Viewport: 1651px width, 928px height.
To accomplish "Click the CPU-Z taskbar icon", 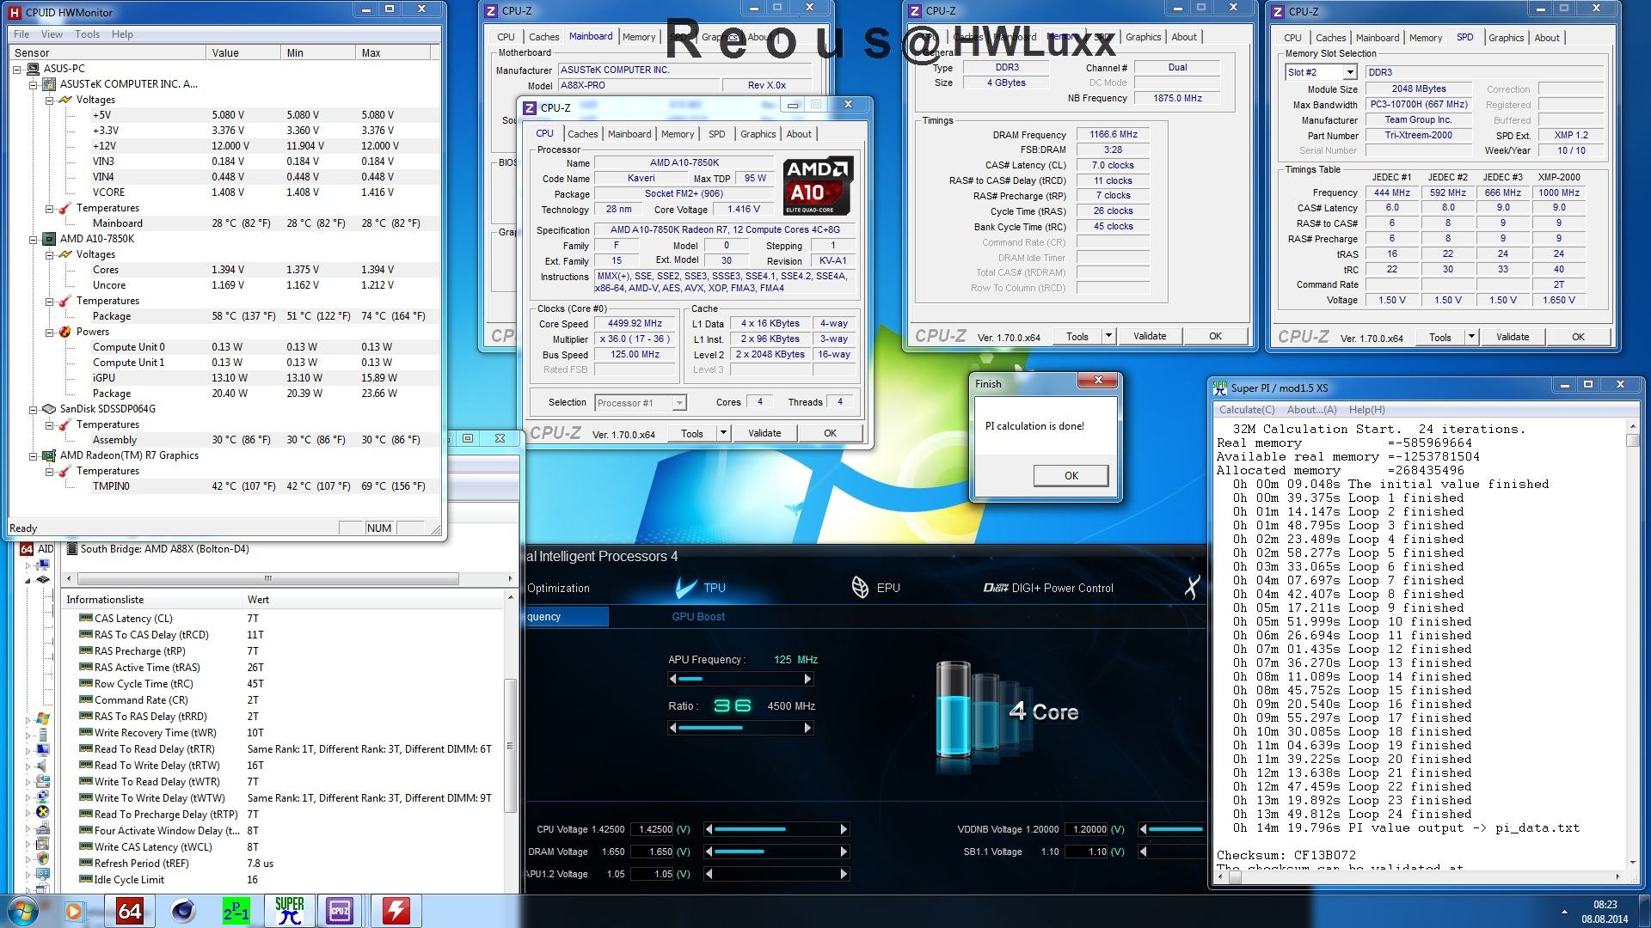I will pos(340,911).
